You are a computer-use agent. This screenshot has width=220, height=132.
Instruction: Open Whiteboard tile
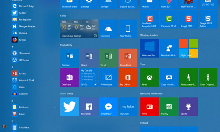click(108, 78)
